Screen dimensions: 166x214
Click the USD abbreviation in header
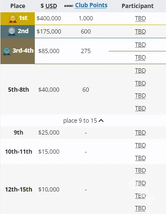point(51,6)
